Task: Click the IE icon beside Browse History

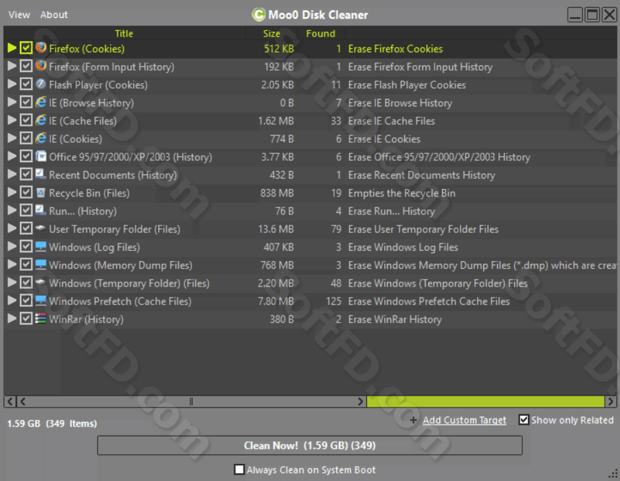Action: [x=41, y=102]
